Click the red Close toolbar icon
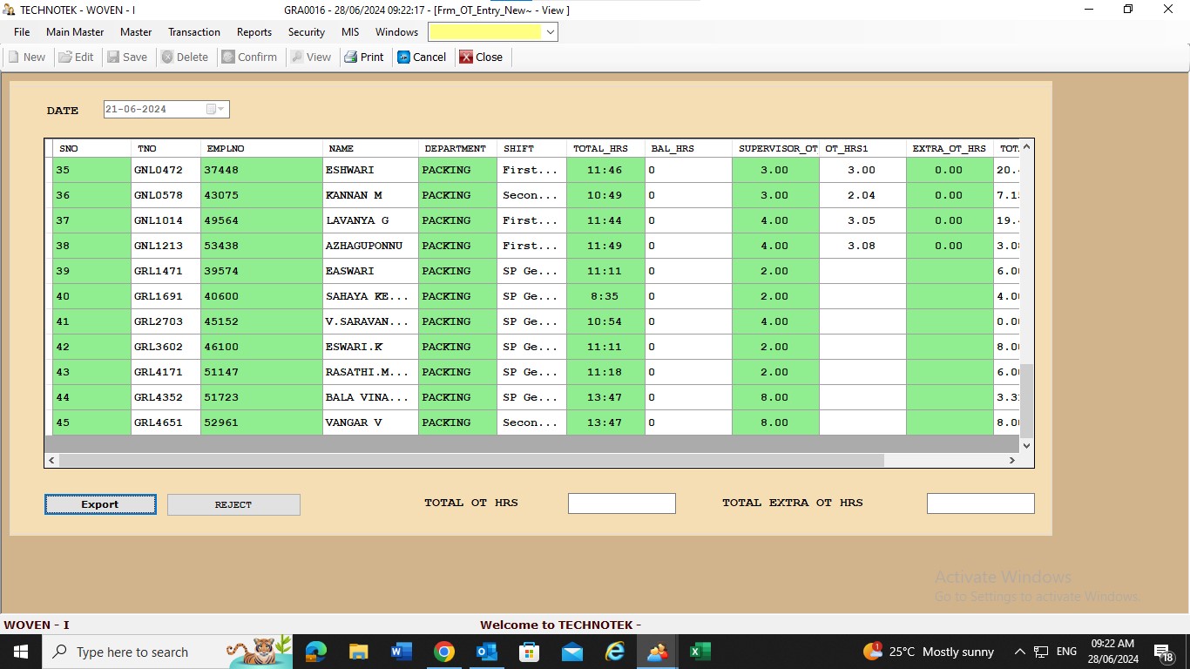Image resolution: width=1190 pixels, height=669 pixels. (467, 57)
